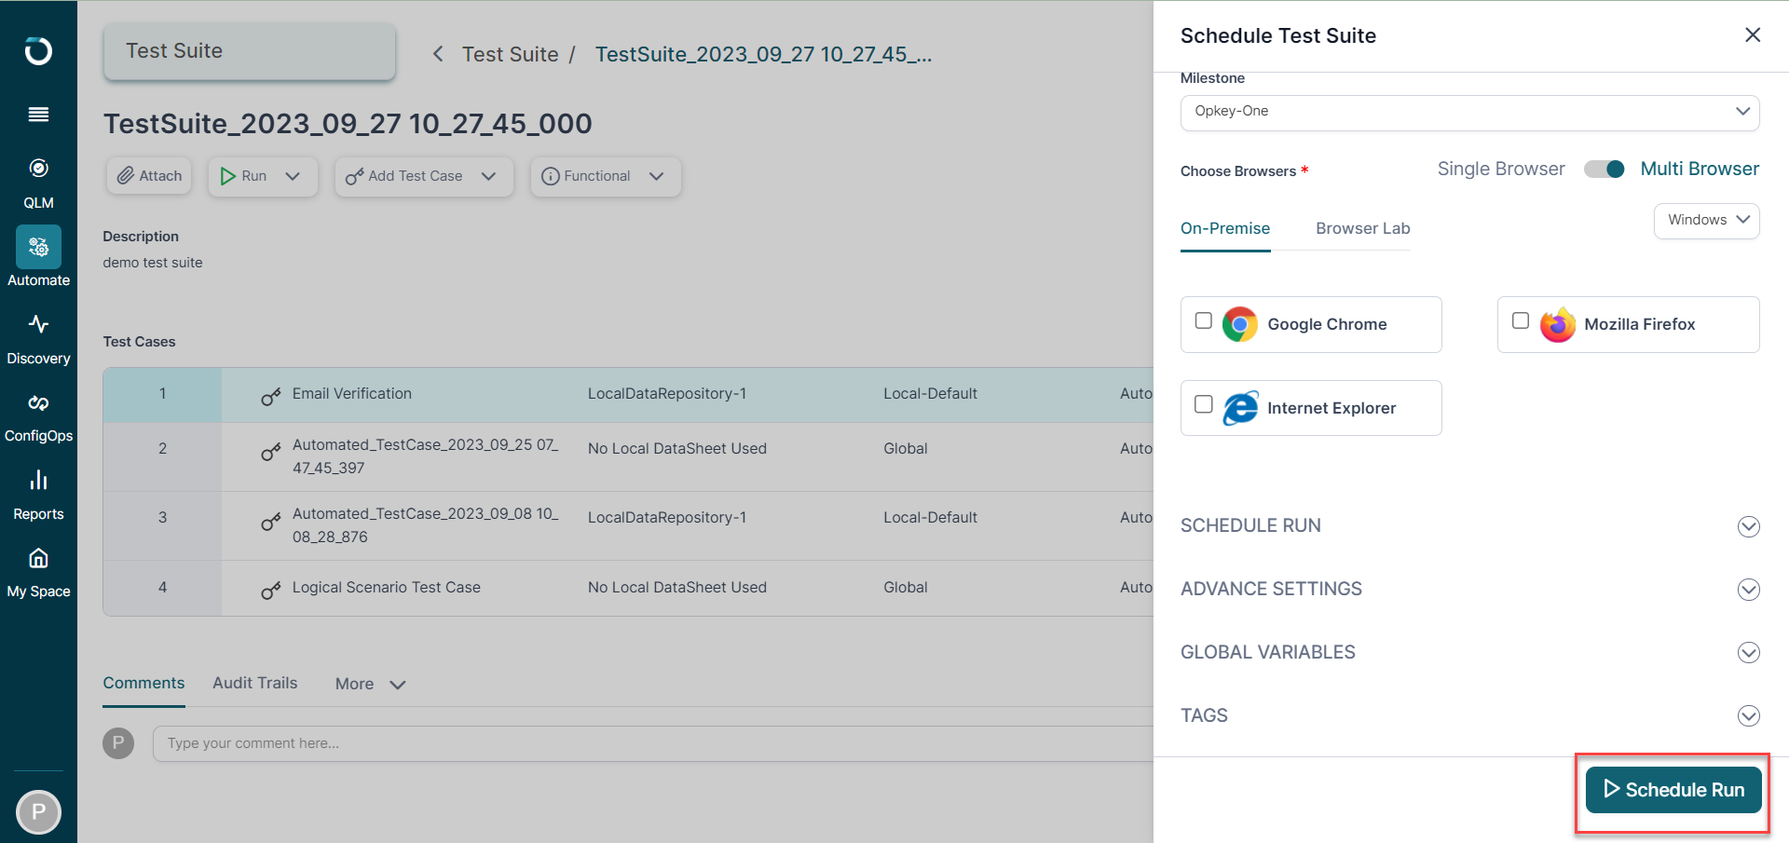Open the Windows platform dropdown
This screenshot has width=1789, height=843.
(1706, 221)
